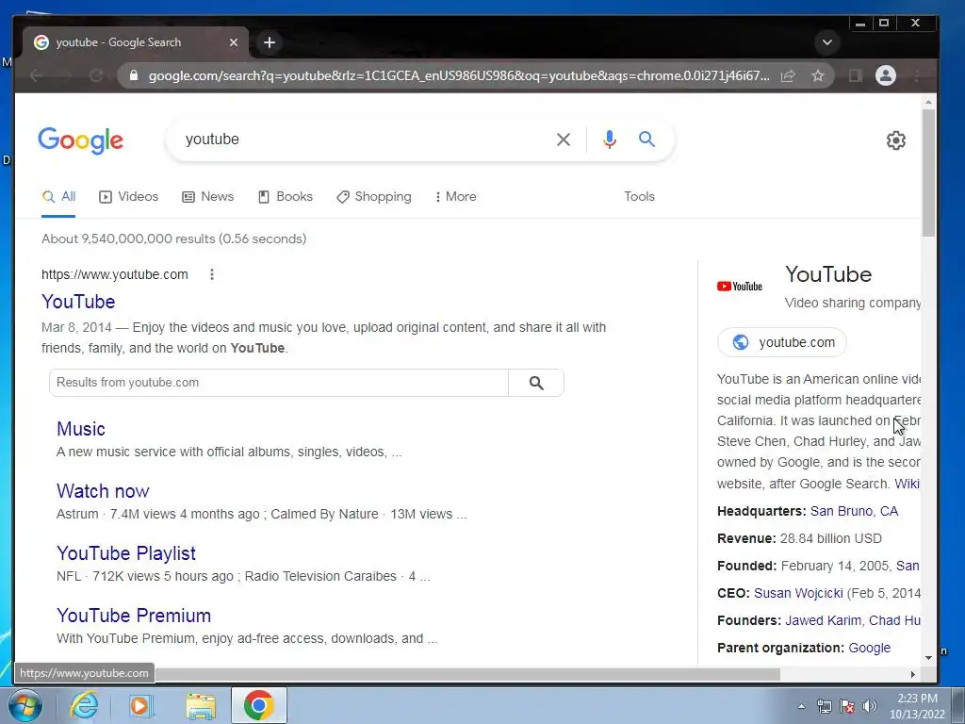Screen dimensions: 965x724
Task: Click the Action Center flag icon in the tray
Action: tap(847, 706)
